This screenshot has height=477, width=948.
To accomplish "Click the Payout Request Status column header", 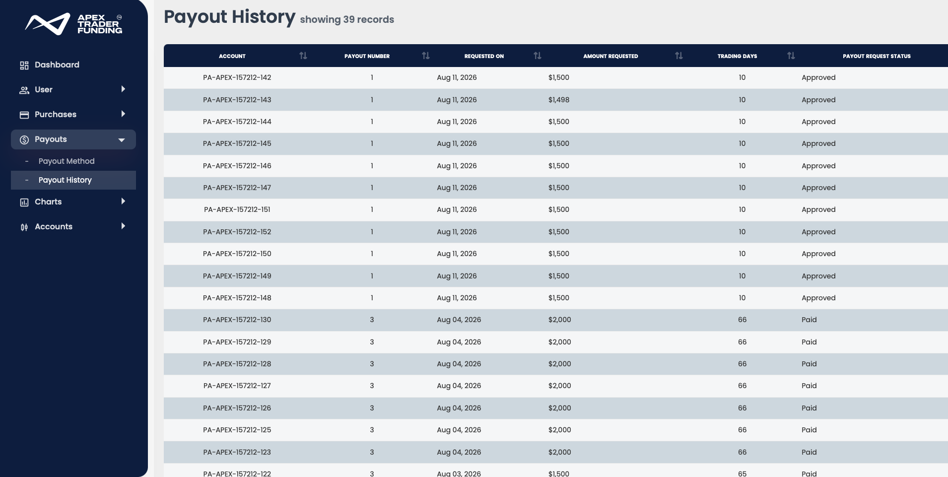I will coord(877,56).
